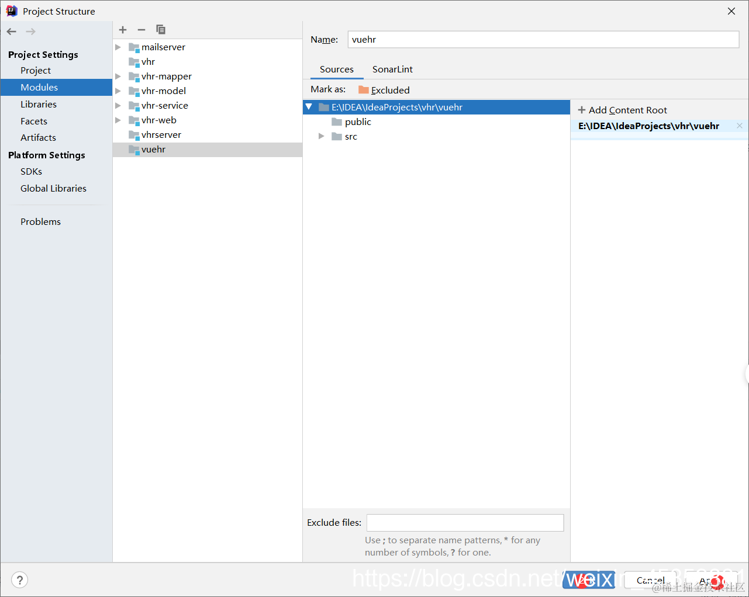
Task: Click the mailserver module folder icon
Action: 134,47
